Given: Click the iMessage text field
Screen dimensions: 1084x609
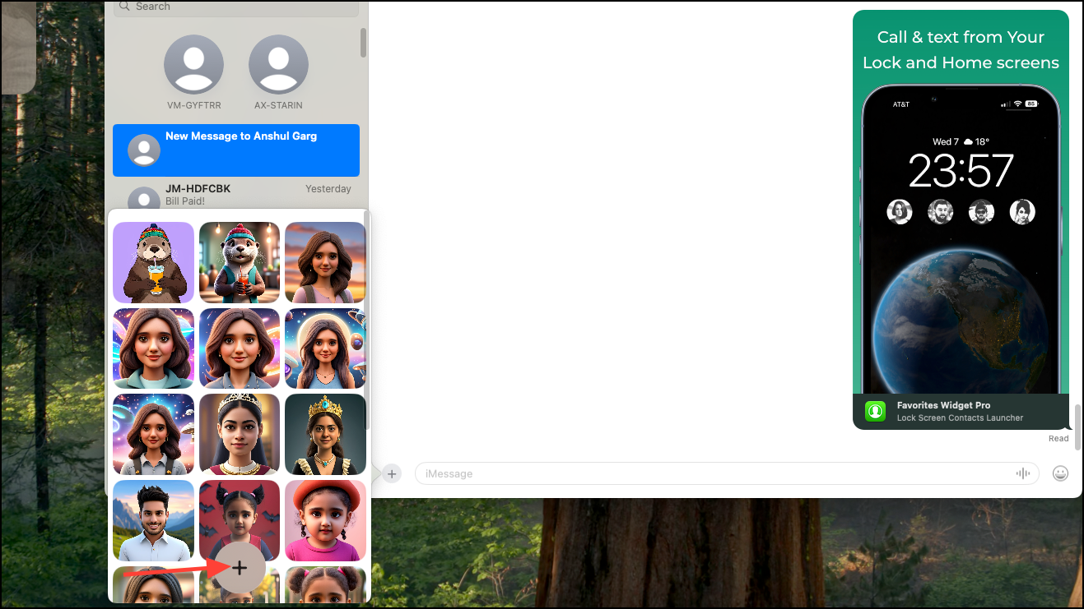Looking at the screenshot, I should point(727,473).
